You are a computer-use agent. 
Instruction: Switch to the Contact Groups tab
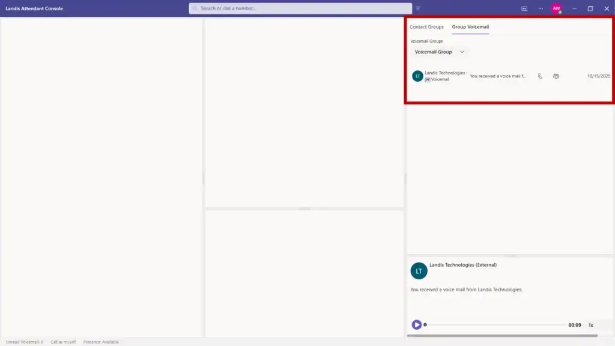[x=426, y=27]
